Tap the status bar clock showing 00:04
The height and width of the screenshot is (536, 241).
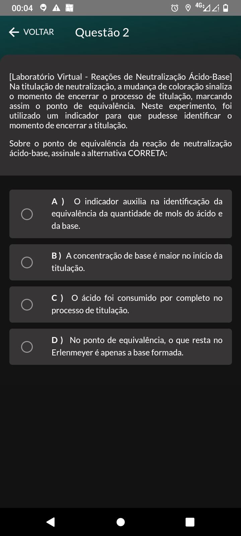22,8
